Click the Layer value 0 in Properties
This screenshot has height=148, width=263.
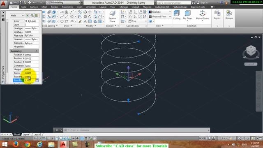tap(32, 25)
